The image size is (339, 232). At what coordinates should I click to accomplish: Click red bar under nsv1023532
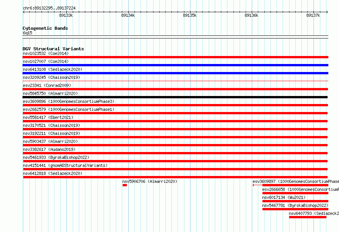175,57
